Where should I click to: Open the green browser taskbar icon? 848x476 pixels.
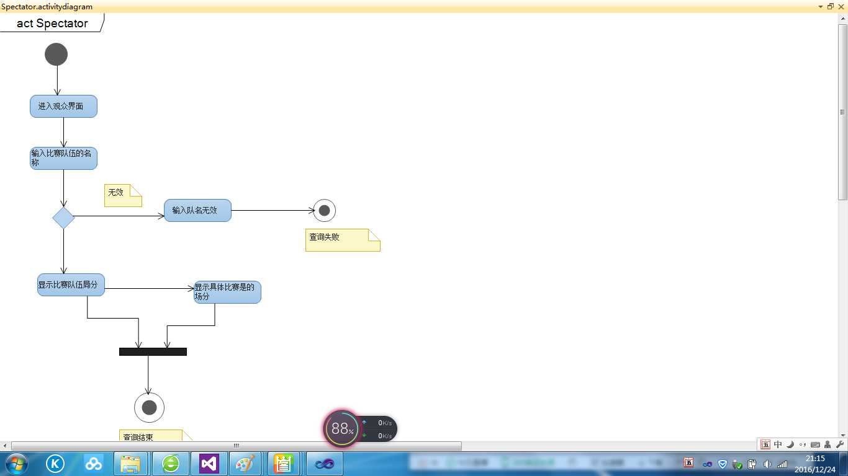pos(171,464)
